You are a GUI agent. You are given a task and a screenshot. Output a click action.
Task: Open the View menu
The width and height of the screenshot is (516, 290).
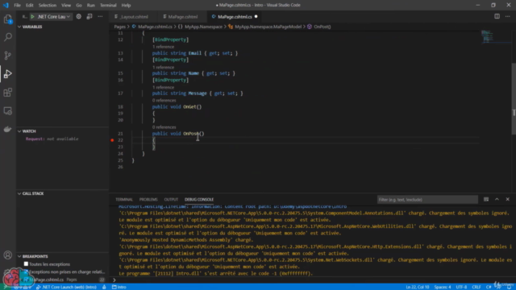pos(66,6)
